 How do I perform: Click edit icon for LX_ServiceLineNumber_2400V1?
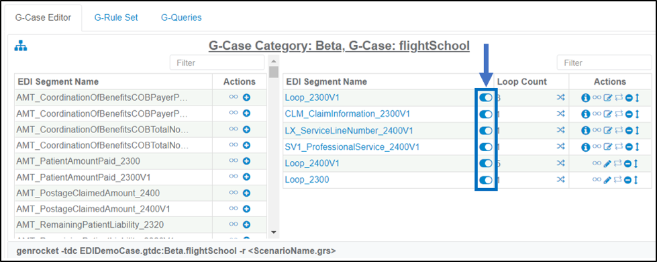click(607, 131)
